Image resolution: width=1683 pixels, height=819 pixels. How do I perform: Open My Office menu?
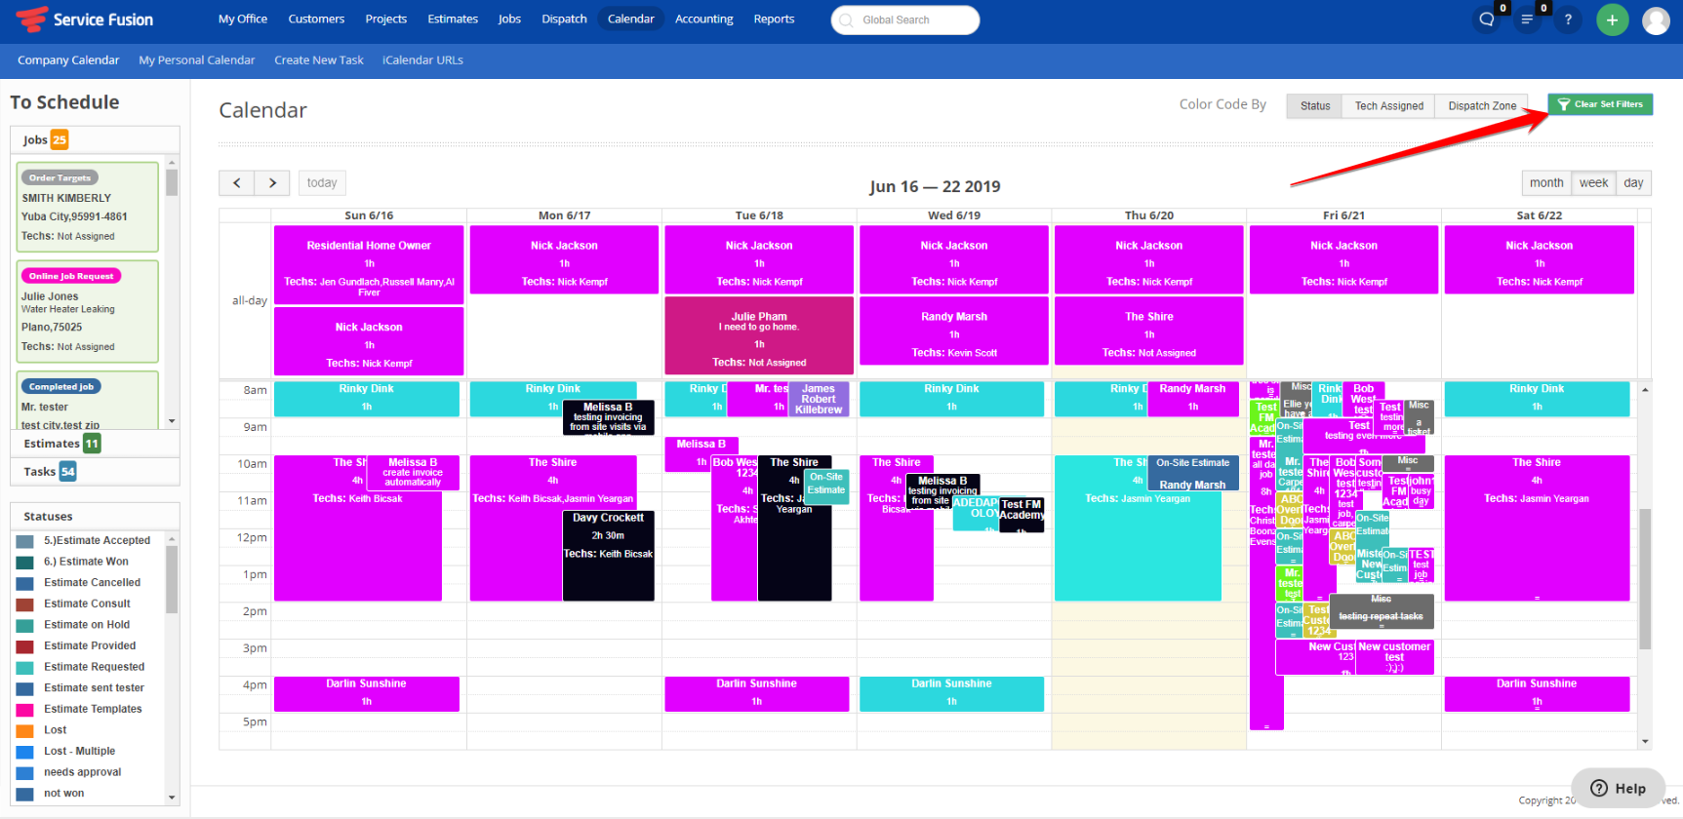243,19
